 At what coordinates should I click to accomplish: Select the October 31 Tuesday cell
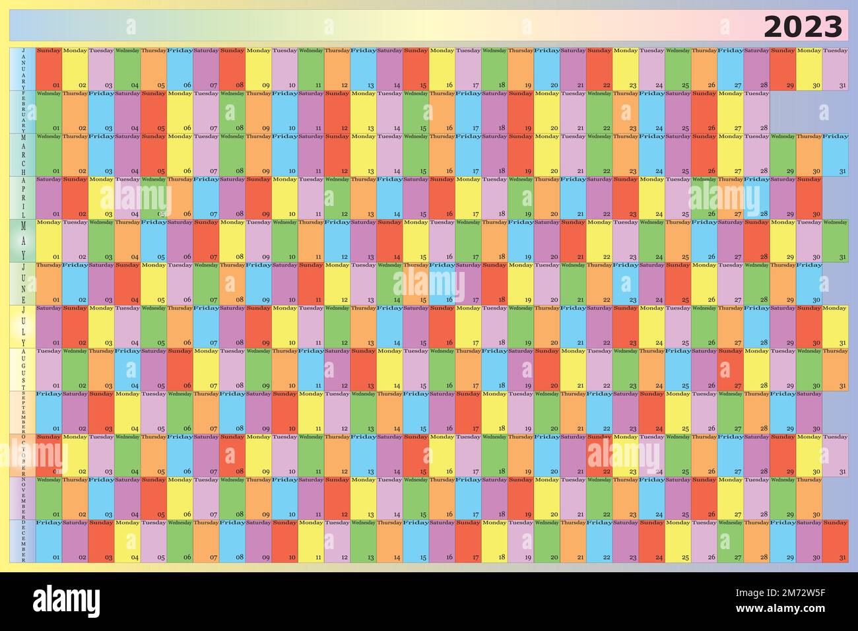click(x=836, y=455)
